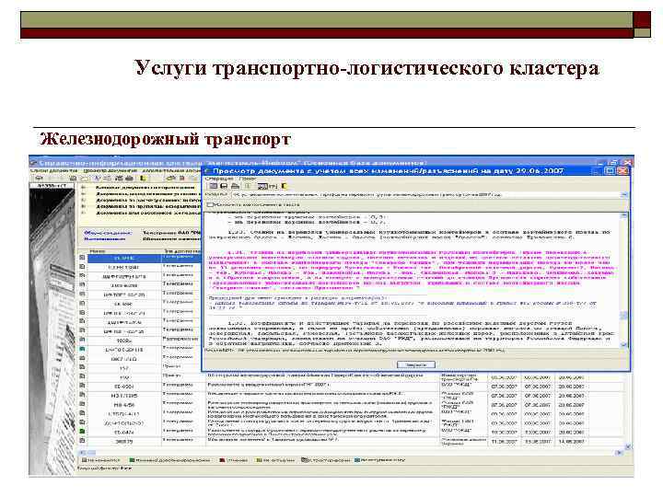
Task: Click the first menu in main window menu bar
Action: click(53, 170)
